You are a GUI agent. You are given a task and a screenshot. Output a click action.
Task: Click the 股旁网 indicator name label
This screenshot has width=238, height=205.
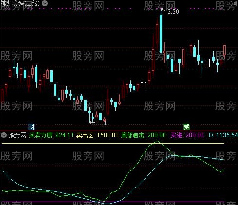[x=18, y=135]
